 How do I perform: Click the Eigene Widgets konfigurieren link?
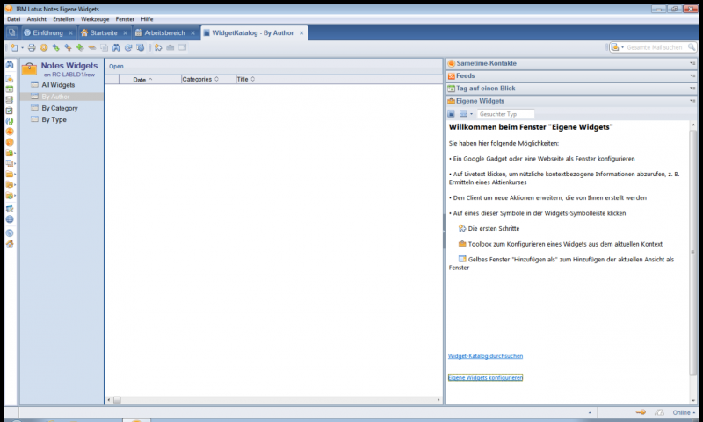(x=485, y=377)
